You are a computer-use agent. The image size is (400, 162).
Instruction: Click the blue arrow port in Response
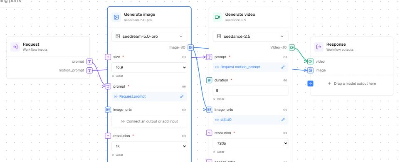[310, 83]
